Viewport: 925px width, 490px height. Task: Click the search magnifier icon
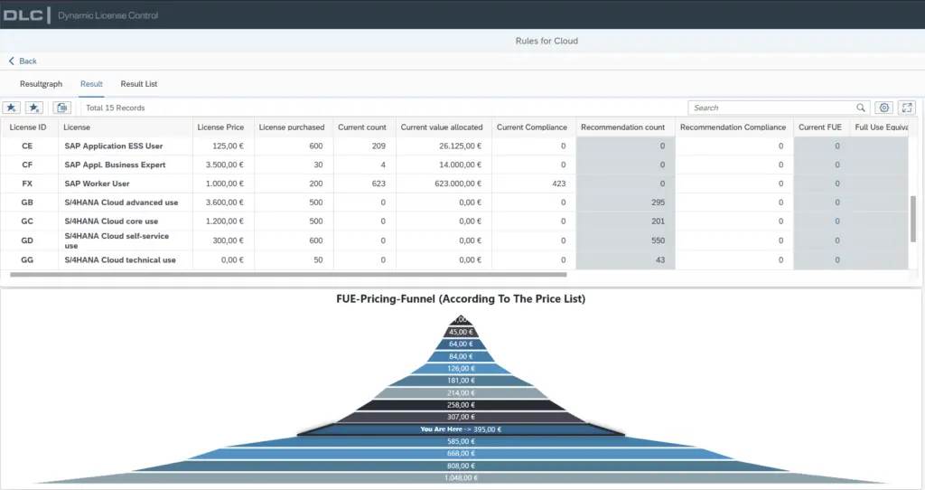click(x=861, y=108)
